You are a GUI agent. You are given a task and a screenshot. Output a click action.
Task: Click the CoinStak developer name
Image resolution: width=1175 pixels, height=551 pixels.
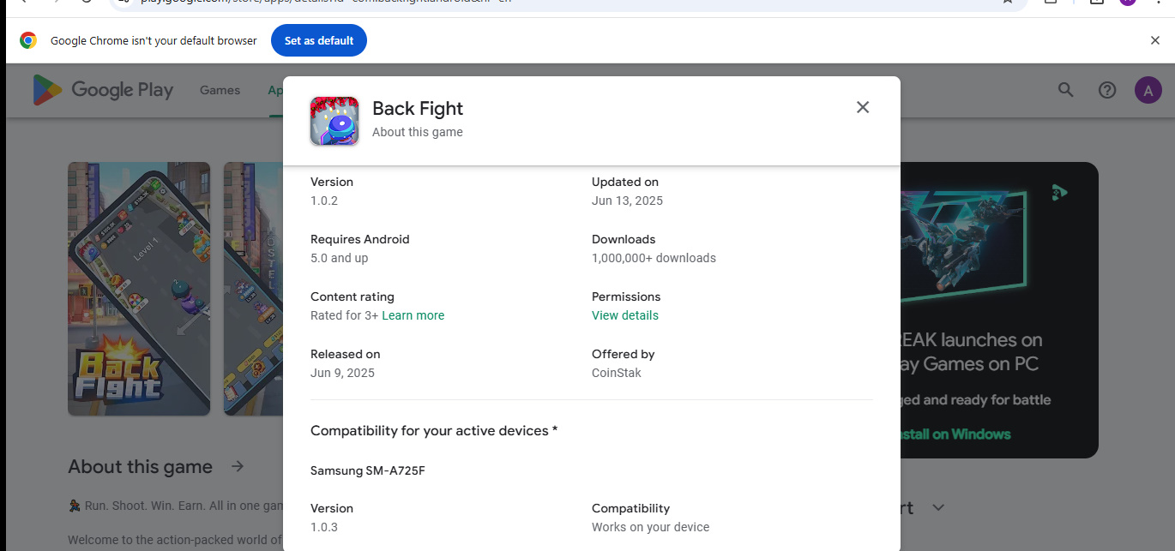point(617,373)
